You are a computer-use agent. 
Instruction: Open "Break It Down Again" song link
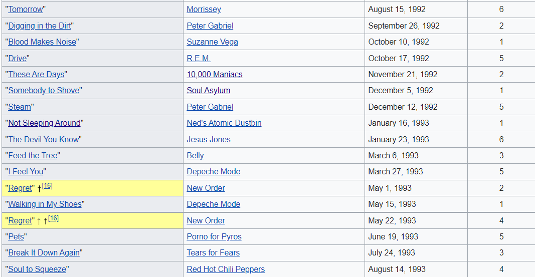[44, 252]
